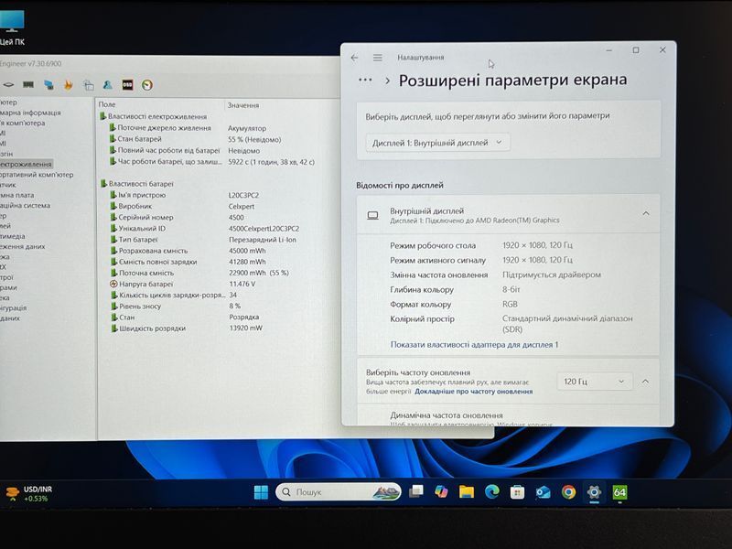Launch the blue monitor diagnostics icon in AIDA64

(48, 85)
